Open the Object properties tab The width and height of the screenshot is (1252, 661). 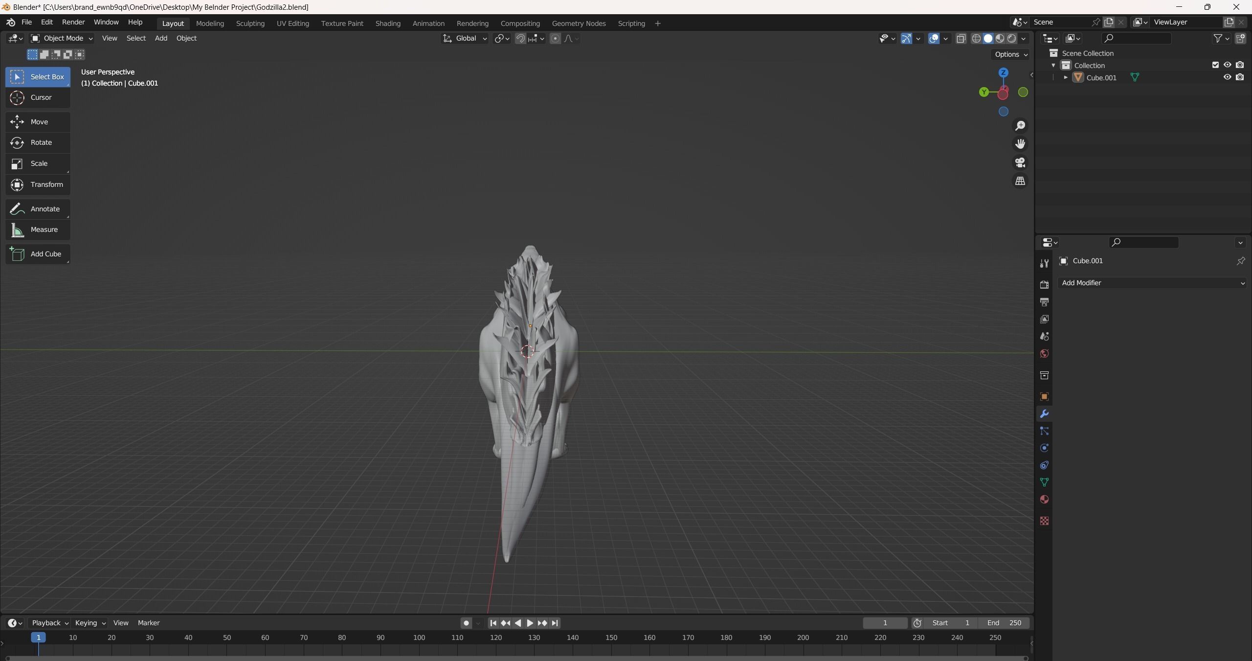tap(1044, 397)
